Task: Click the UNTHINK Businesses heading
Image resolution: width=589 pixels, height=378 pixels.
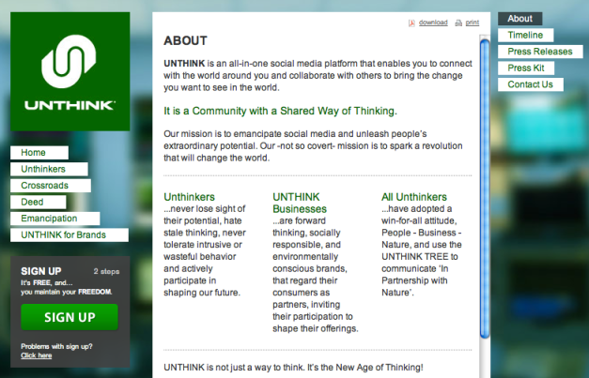Action: tap(300, 203)
